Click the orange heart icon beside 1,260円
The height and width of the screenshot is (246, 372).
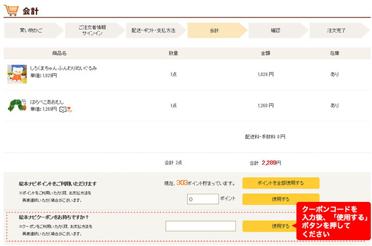click(x=69, y=109)
